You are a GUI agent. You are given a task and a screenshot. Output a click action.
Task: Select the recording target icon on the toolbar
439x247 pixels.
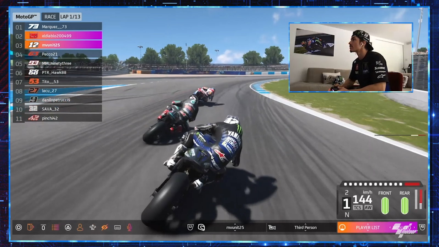pyautogui.click(x=19, y=227)
